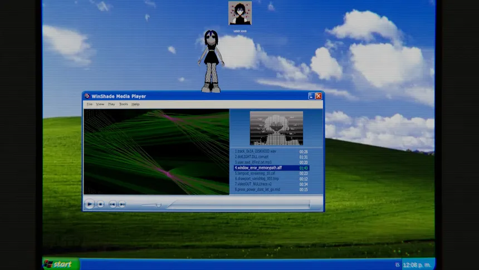
Task: Select track 7.videoOUT_NULLtrace.v2
Action: click(x=271, y=184)
